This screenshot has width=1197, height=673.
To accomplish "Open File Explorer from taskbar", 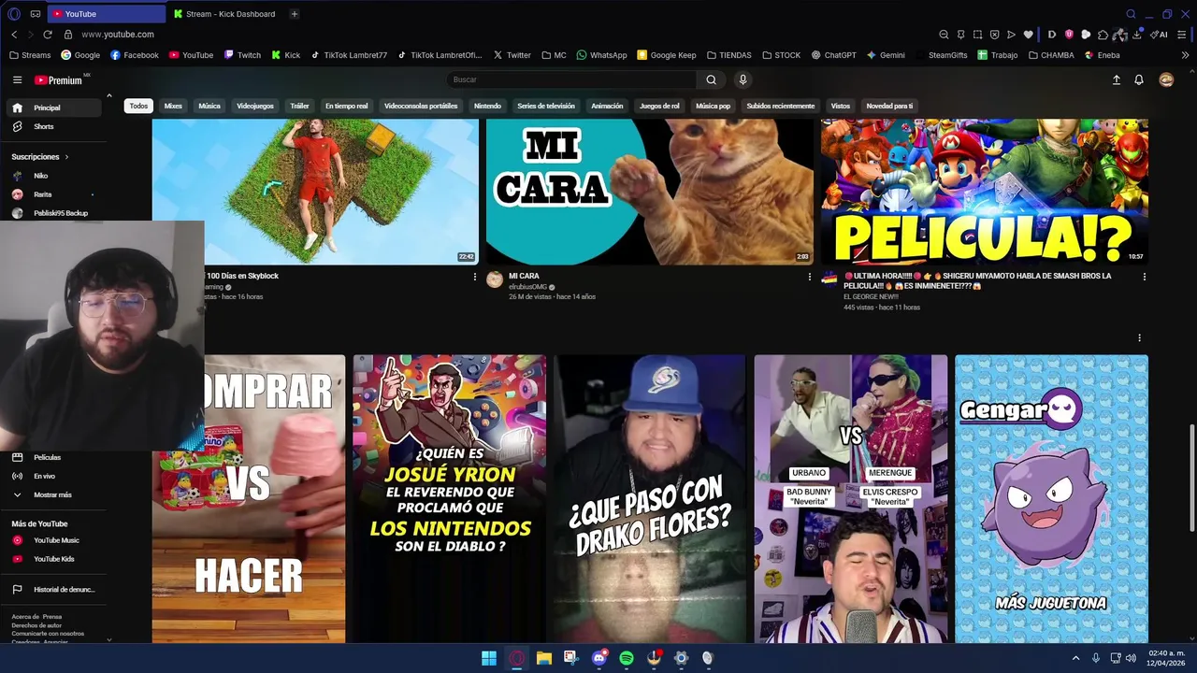I will pyautogui.click(x=544, y=658).
